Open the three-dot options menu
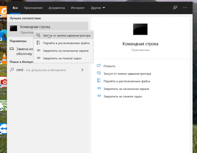Viewport: 197px width, 153px height. 185,8
